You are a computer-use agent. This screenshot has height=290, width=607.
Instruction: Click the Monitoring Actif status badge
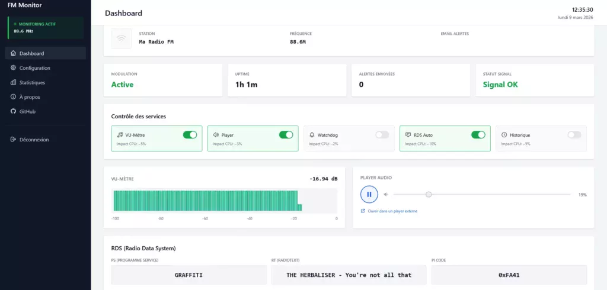46,27
